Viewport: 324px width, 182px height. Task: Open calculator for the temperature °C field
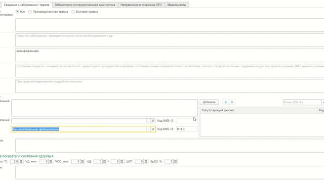(21, 162)
